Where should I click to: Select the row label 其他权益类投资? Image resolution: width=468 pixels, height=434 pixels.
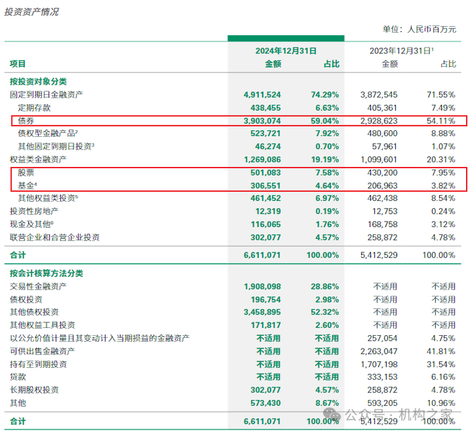(x=47, y=198)
